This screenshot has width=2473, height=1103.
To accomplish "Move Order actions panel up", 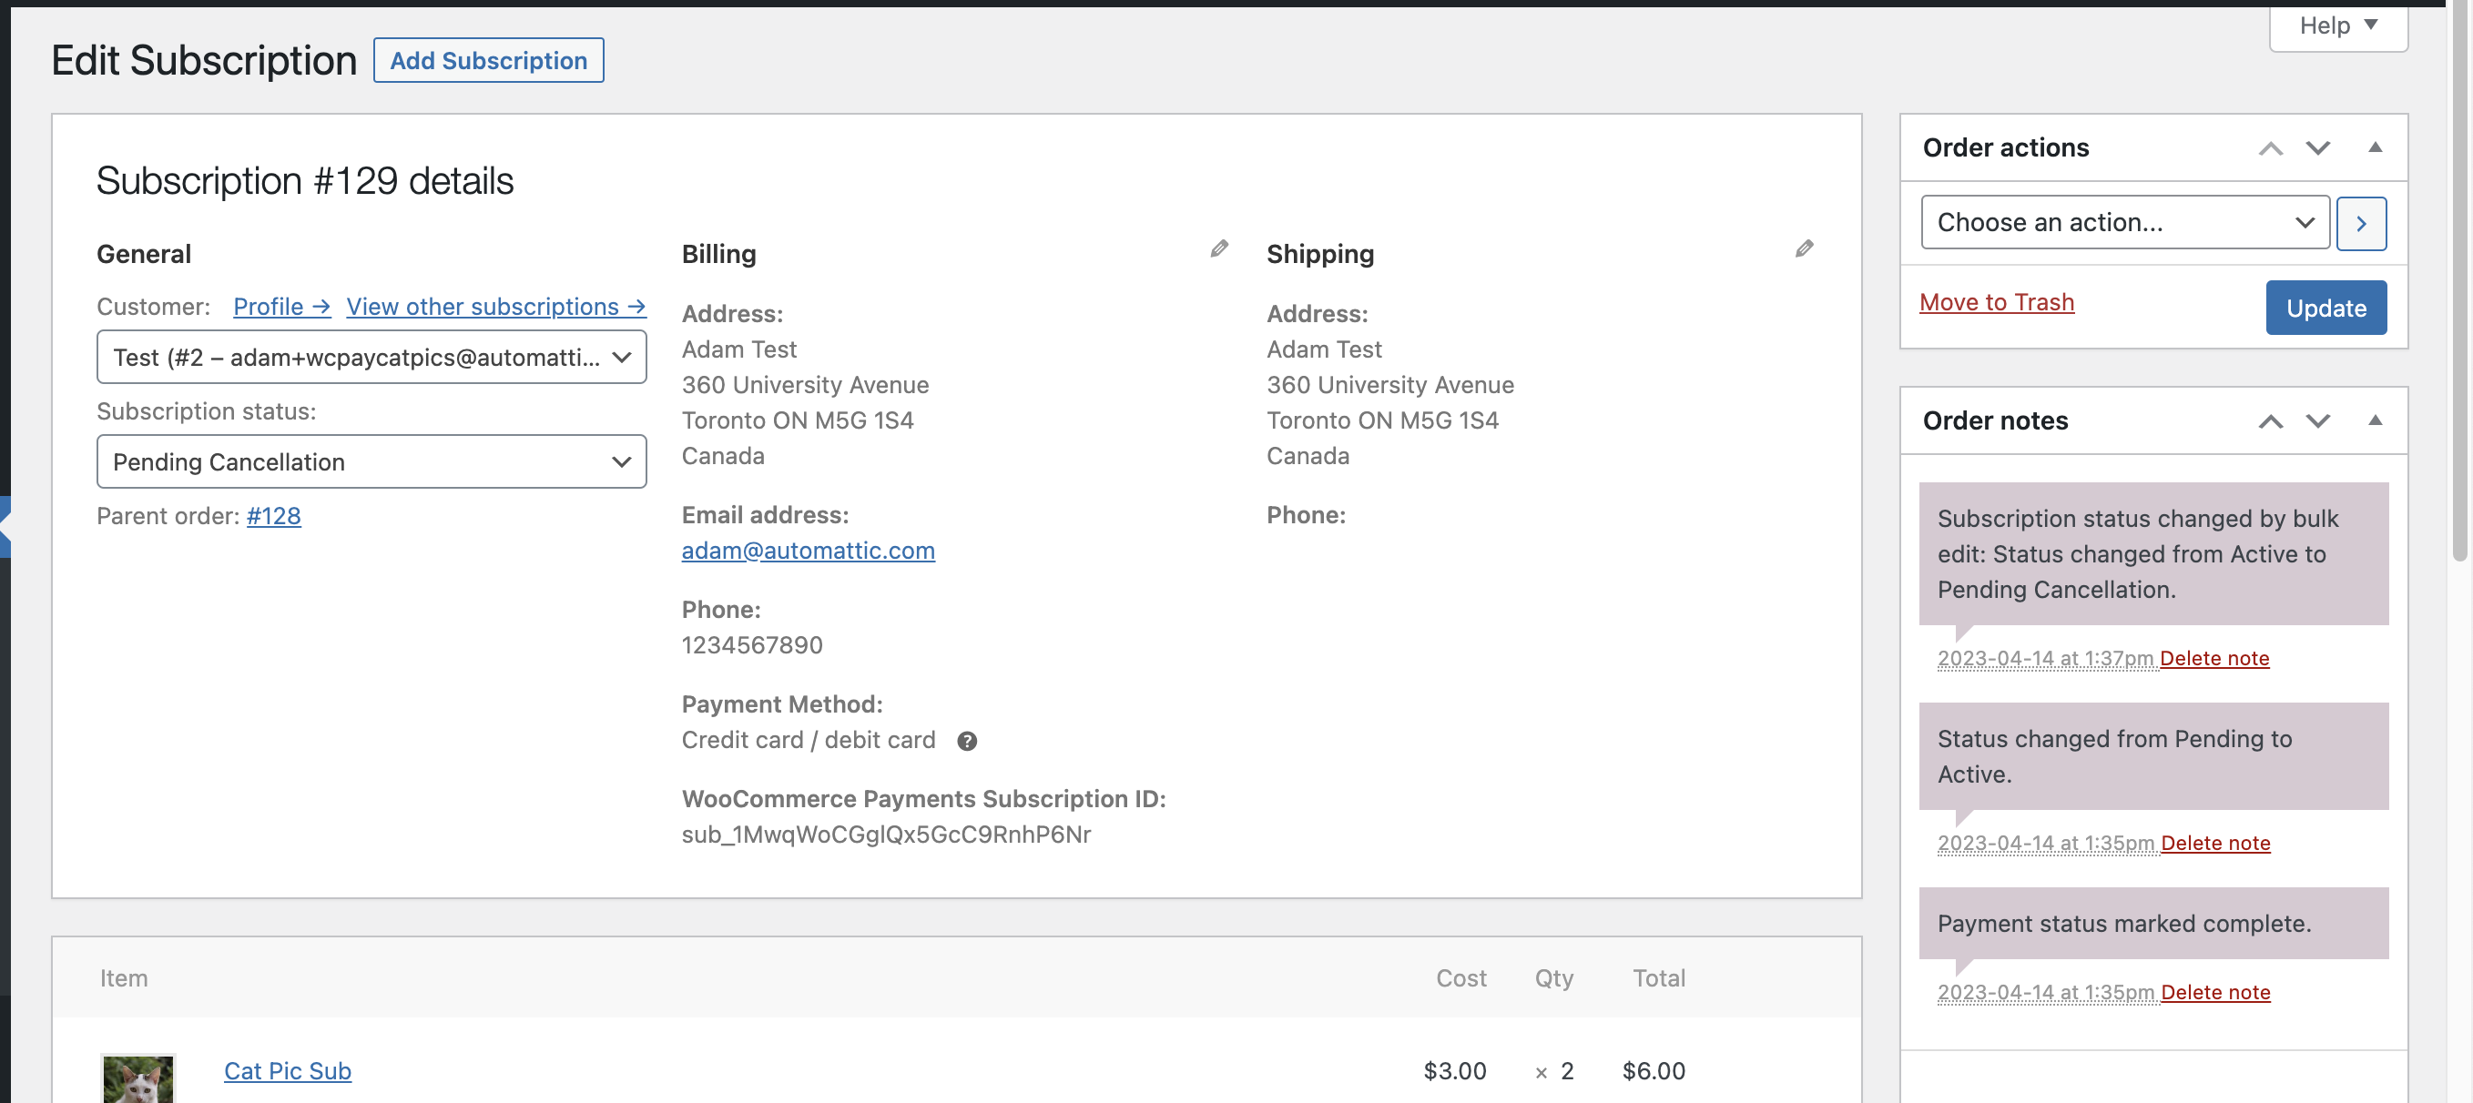I will (x=2269, y=147).
